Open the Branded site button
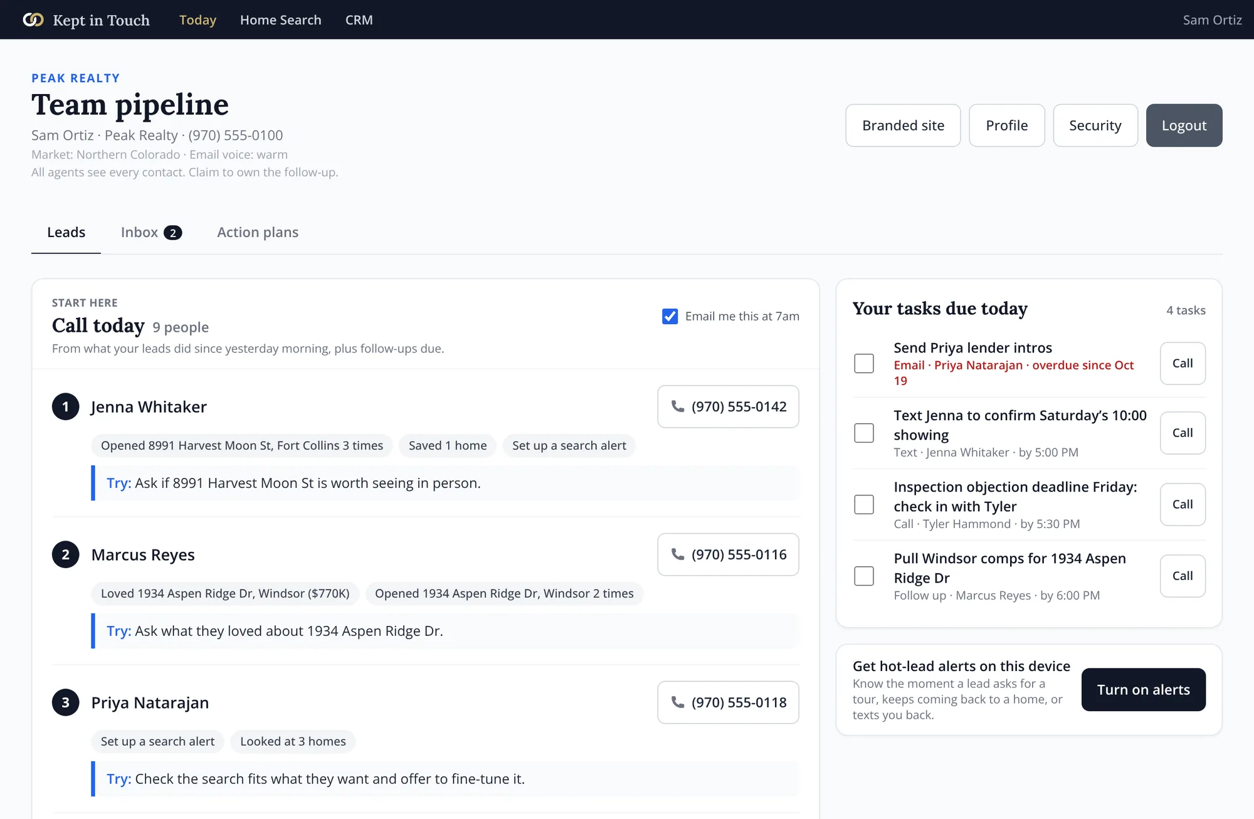Viewport: 1254px width, 819px height. (x=903, y=125)
